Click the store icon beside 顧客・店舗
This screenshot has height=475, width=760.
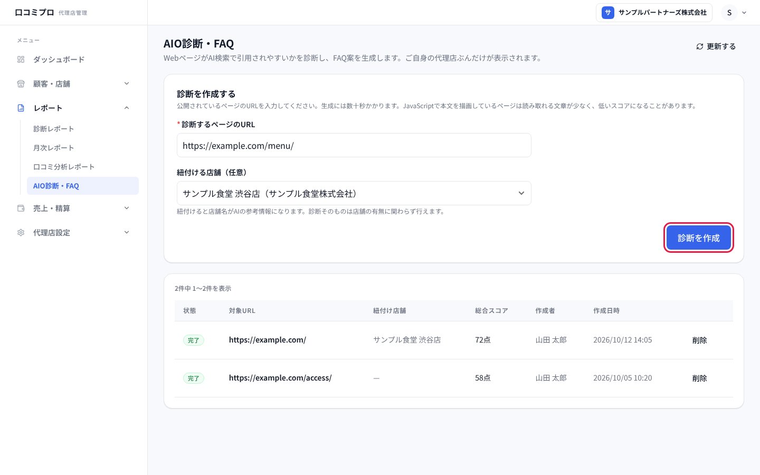click(x=21, y=84)
